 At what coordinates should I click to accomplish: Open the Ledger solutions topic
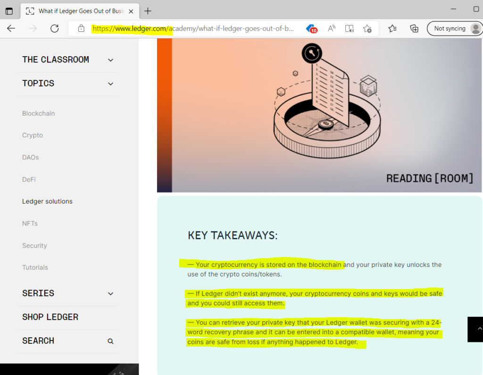click(x=47, y=201)
